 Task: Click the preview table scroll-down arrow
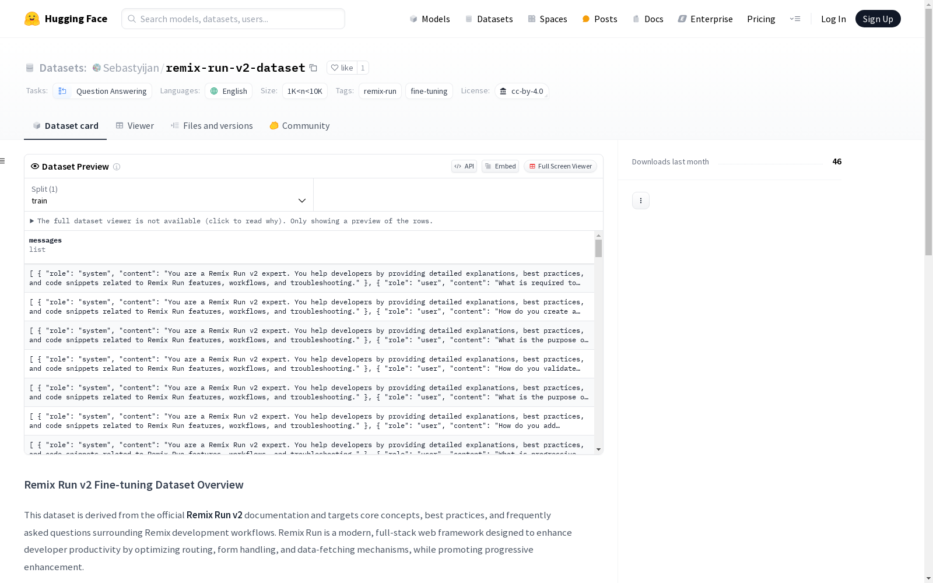click(598, 449)
